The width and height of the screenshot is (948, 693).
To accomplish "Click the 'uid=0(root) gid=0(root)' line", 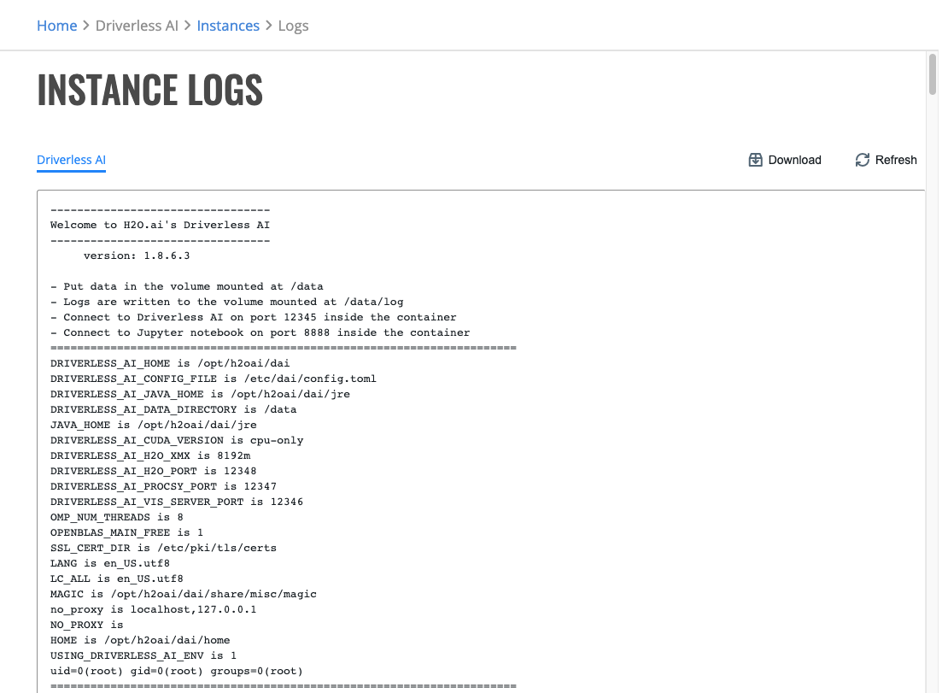I will (x=177, y=672).
